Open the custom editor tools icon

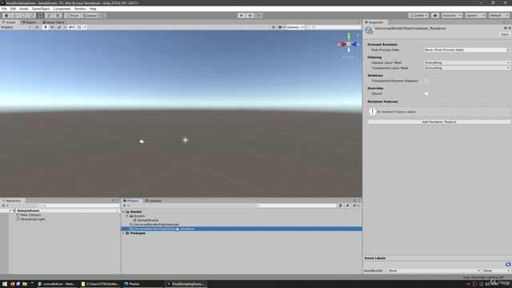[x=58, y=15]
